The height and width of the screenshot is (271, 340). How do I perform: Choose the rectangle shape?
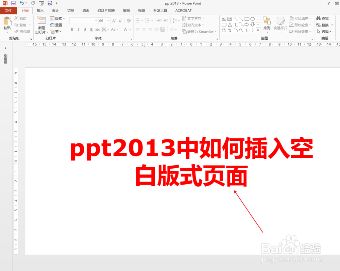click(247, 19)
